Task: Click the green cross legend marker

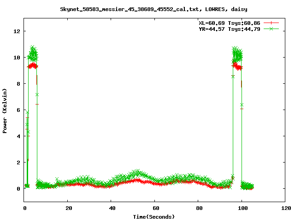Action: (x=271, y=29)
